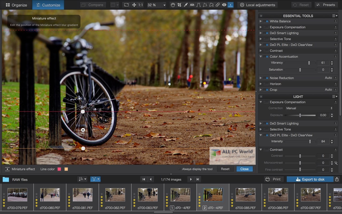
Task: Open the share icon beside Export
Action: coord(337,179)
